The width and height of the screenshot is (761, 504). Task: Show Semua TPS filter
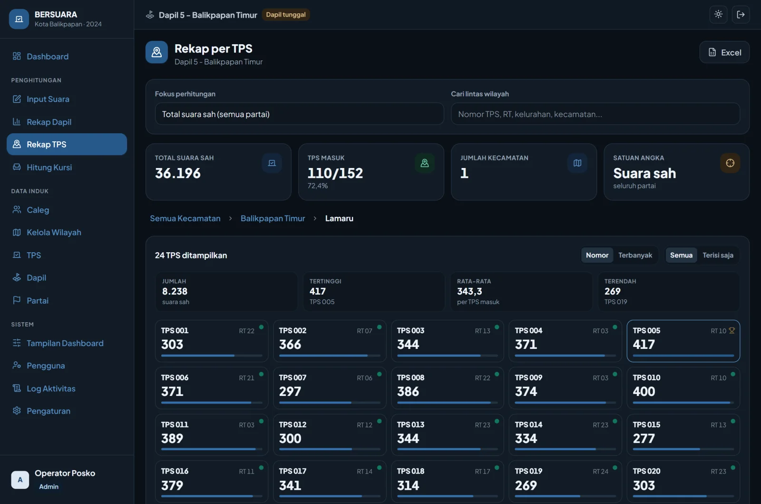tap(681, 255)
